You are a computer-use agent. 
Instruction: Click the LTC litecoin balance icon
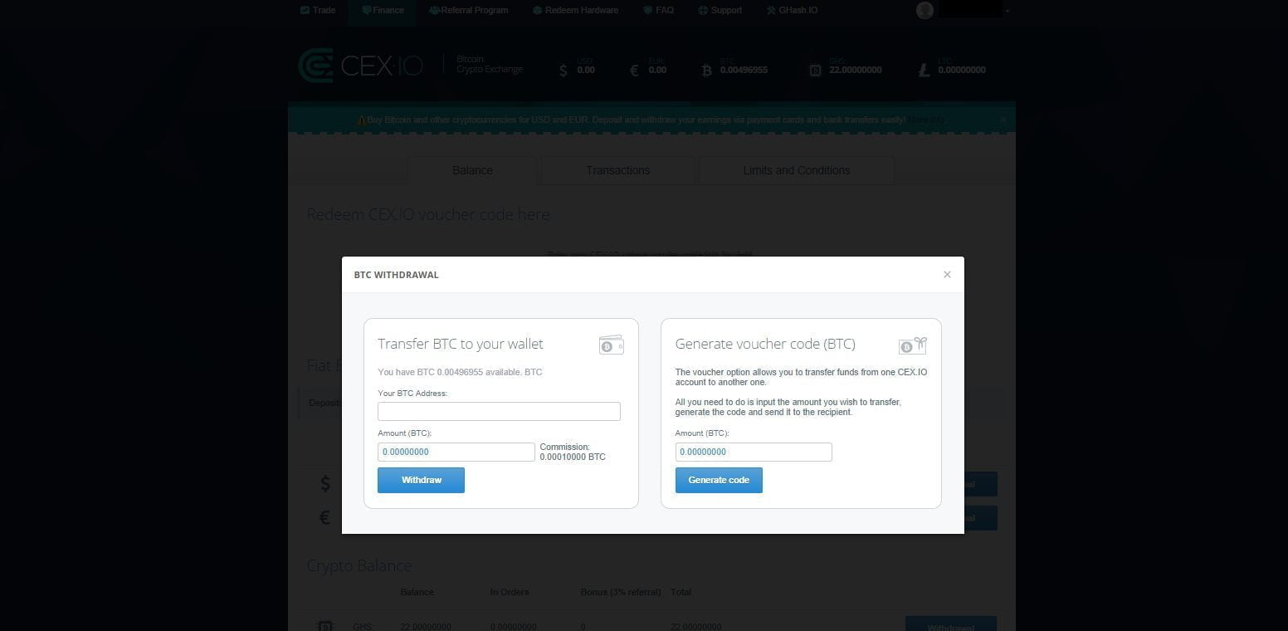tap(924, 71)
